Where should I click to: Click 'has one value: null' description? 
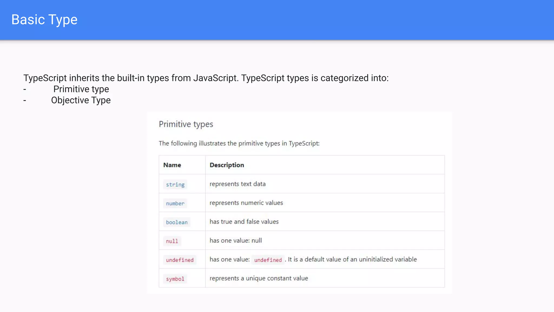(236, 240)
